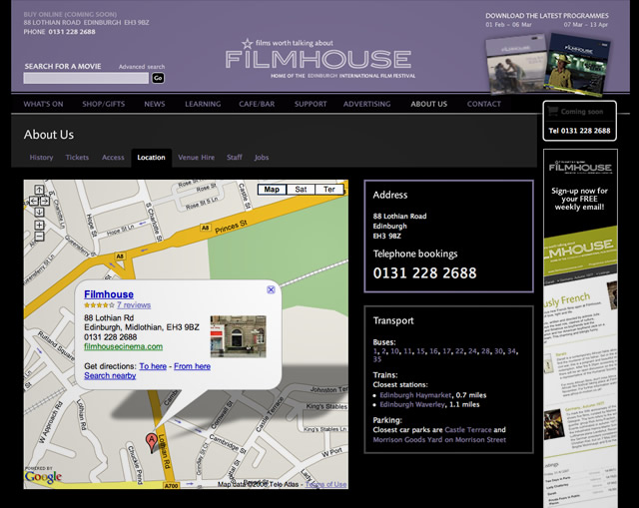Open bus route 22 link
This screenshot has height=508, width=639.
(459, 351)
